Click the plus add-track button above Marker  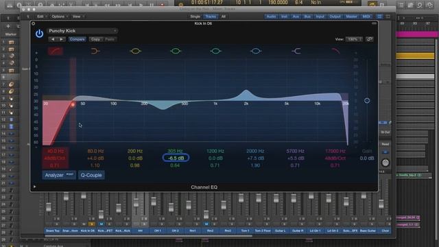pyautogui.click(x=8, y=26)
